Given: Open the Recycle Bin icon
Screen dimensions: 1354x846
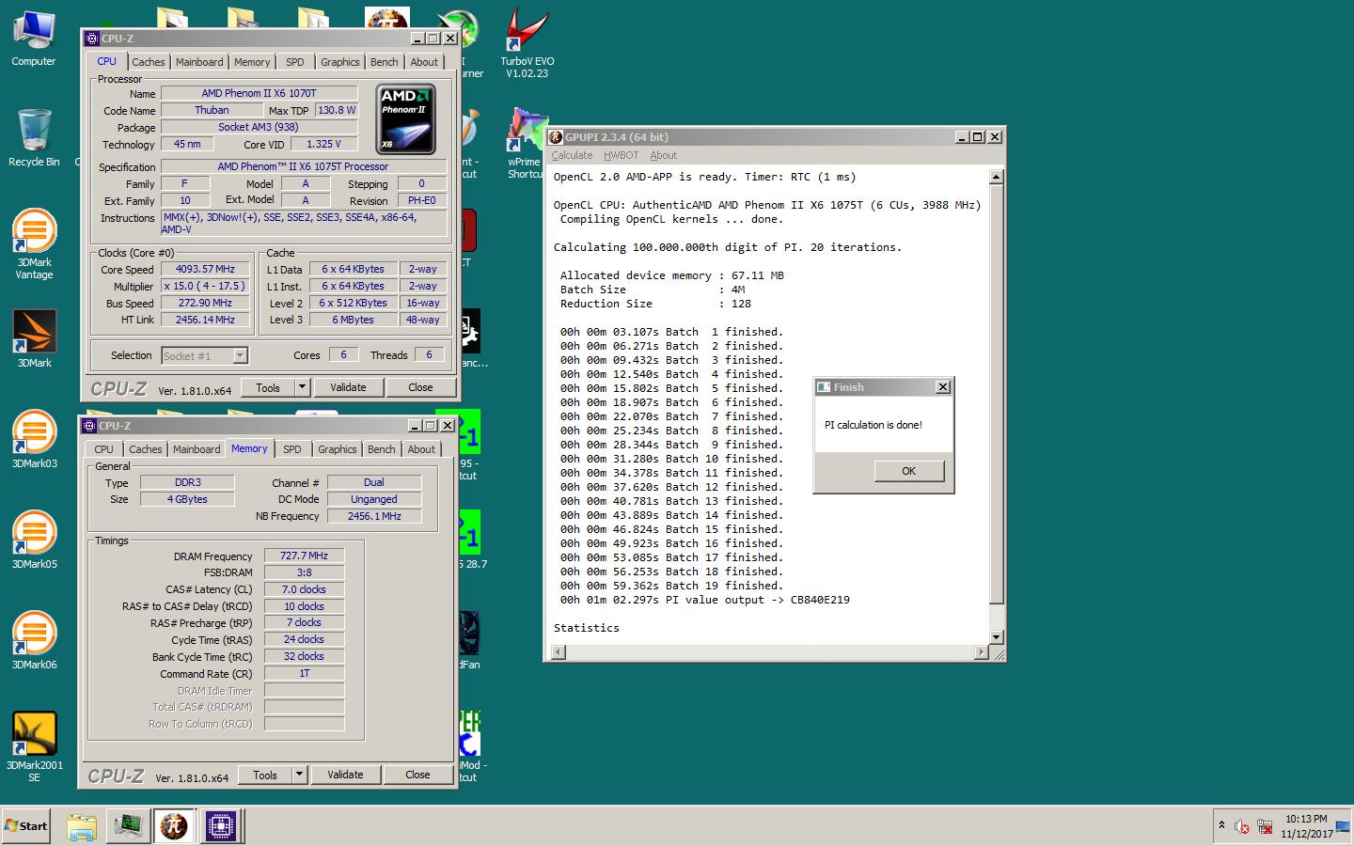Looking at the screenshot, I should click(x=34, y=137).
